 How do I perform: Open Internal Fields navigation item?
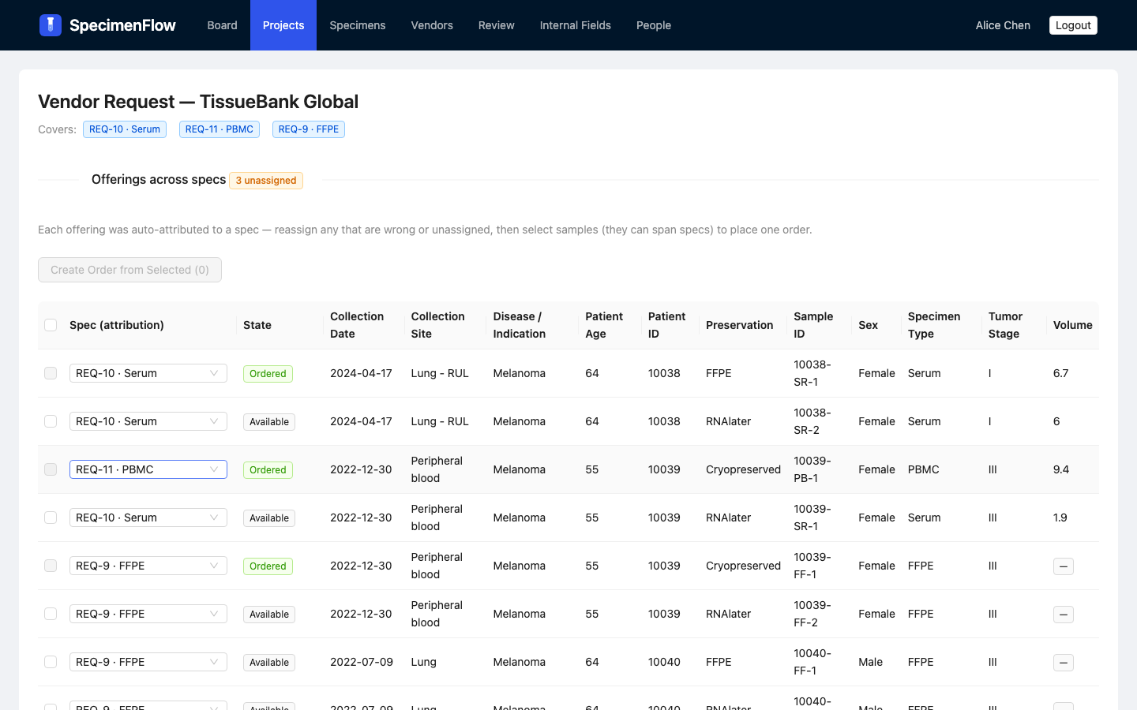pyautogui.click(x=576, y=25)
